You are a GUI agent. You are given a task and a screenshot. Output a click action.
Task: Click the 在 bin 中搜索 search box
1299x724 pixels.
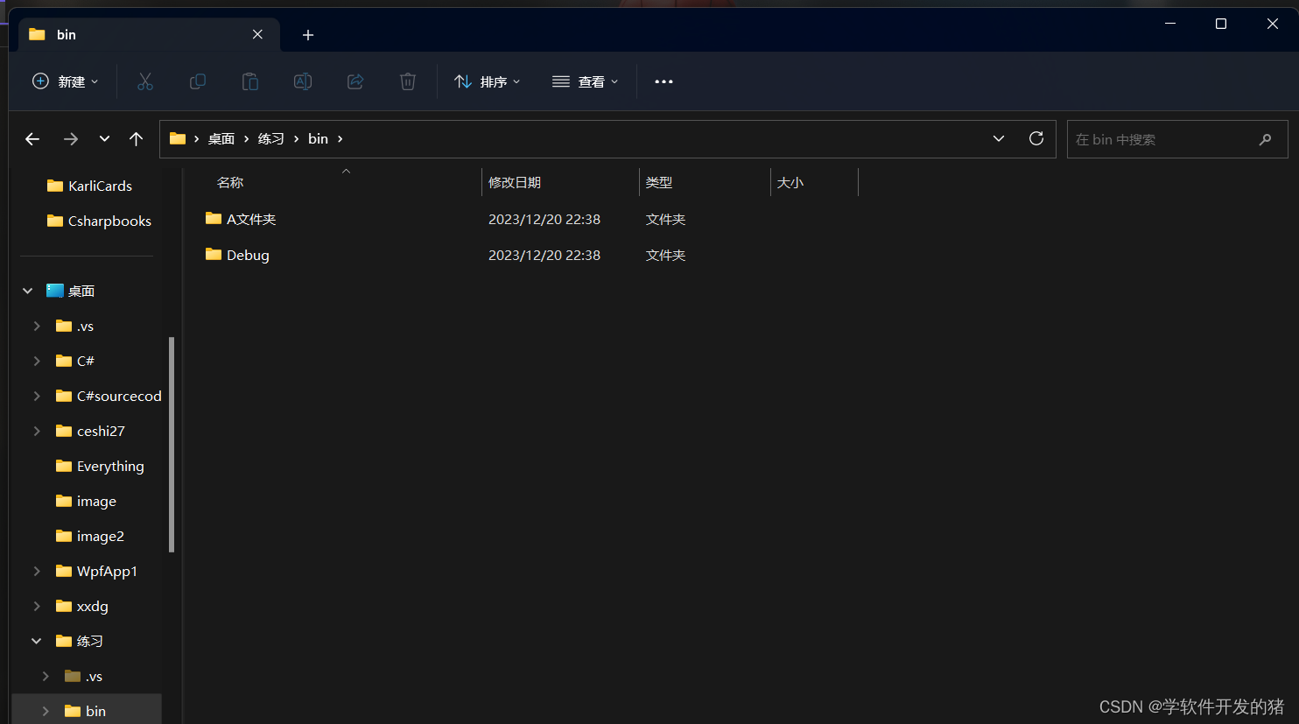[x=1177, y=139]
